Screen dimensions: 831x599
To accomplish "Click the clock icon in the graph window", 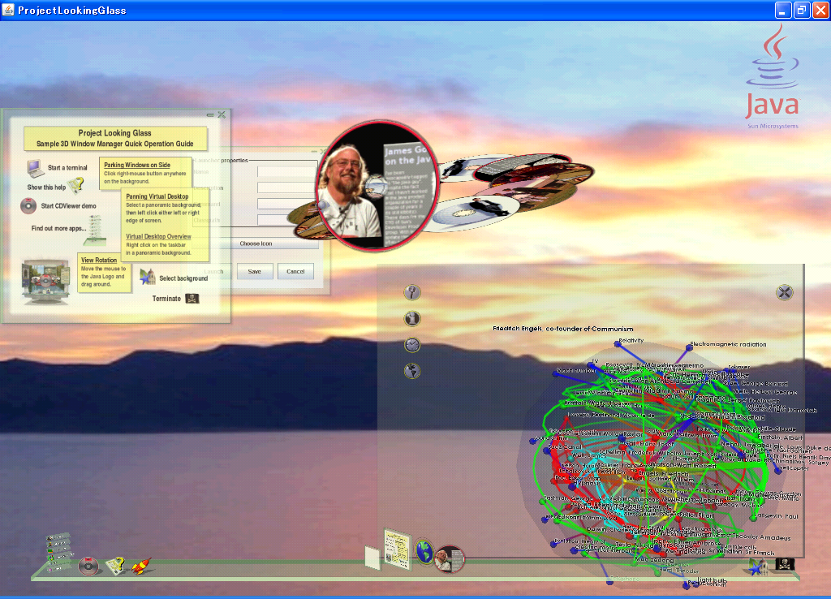I will pyautogui.click(x=411, y=345).
